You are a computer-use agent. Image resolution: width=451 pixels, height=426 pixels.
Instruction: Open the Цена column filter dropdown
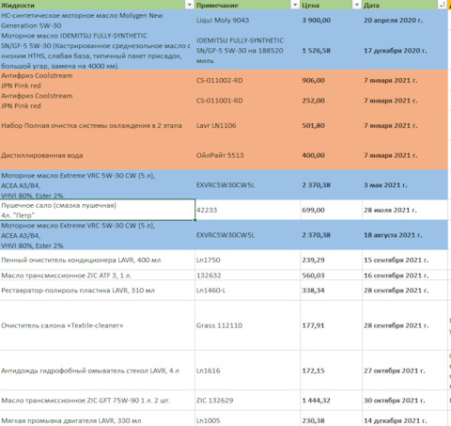(357, 5)
